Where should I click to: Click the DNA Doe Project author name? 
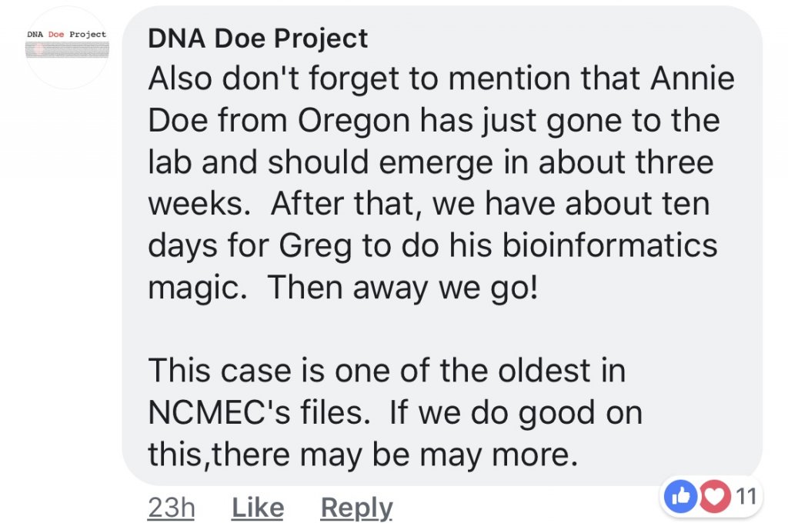click(x=258, y=38)
